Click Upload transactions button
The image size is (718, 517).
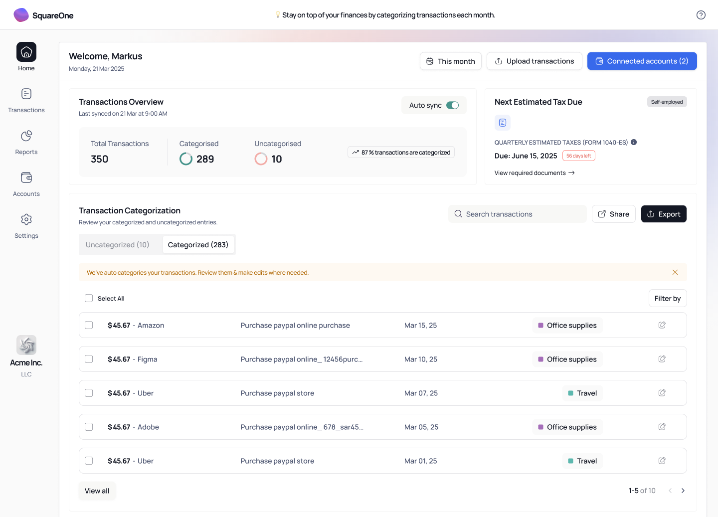coord(535,61)
